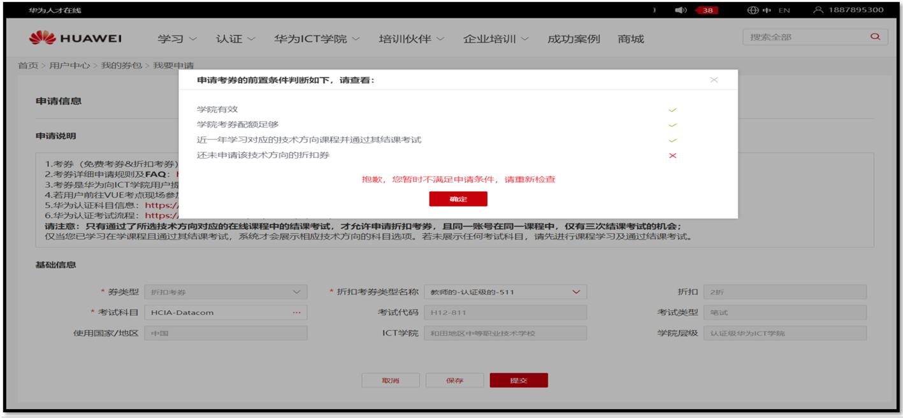Image resolution: width=903 pixels, height=418 pixels.
Task: Close the precondition dialog with X
Action: (714, 80)
